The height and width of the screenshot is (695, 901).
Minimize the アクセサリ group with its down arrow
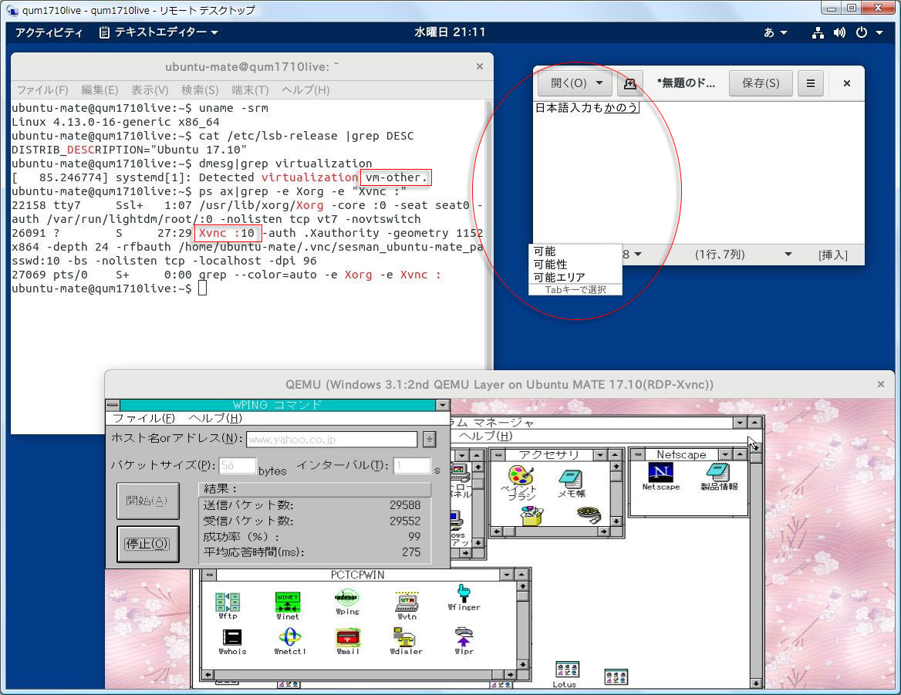pos(600,455)
